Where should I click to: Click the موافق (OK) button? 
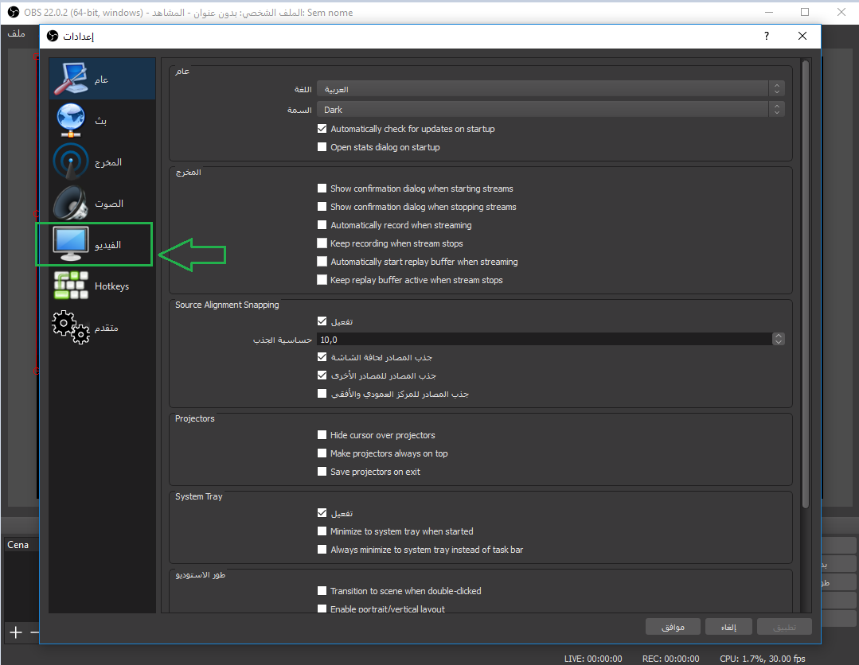click(673, 627)
